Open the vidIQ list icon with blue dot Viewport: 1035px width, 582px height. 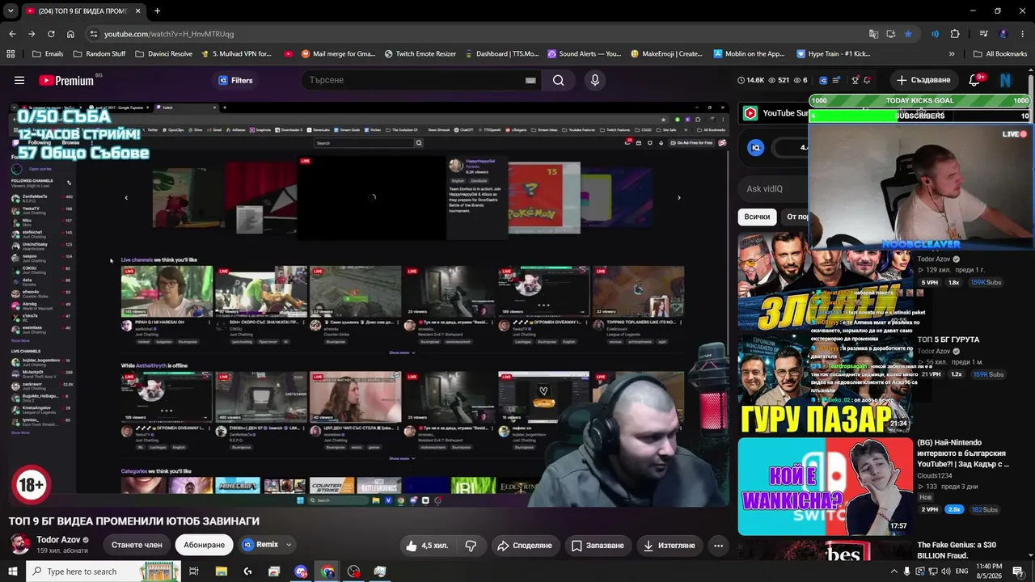(837, 80)
